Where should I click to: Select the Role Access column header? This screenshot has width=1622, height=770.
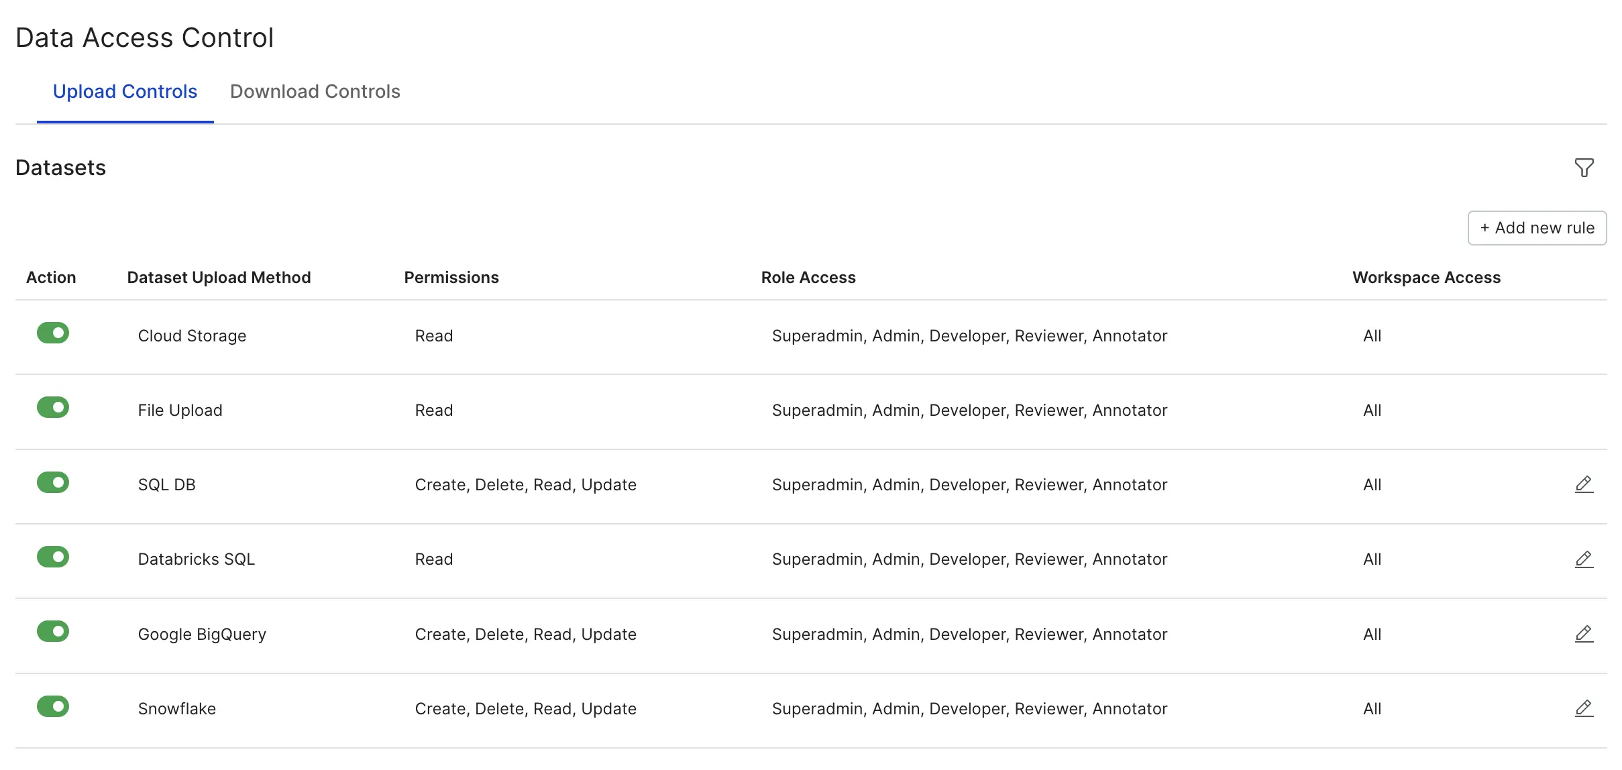[x=808, y=278]
